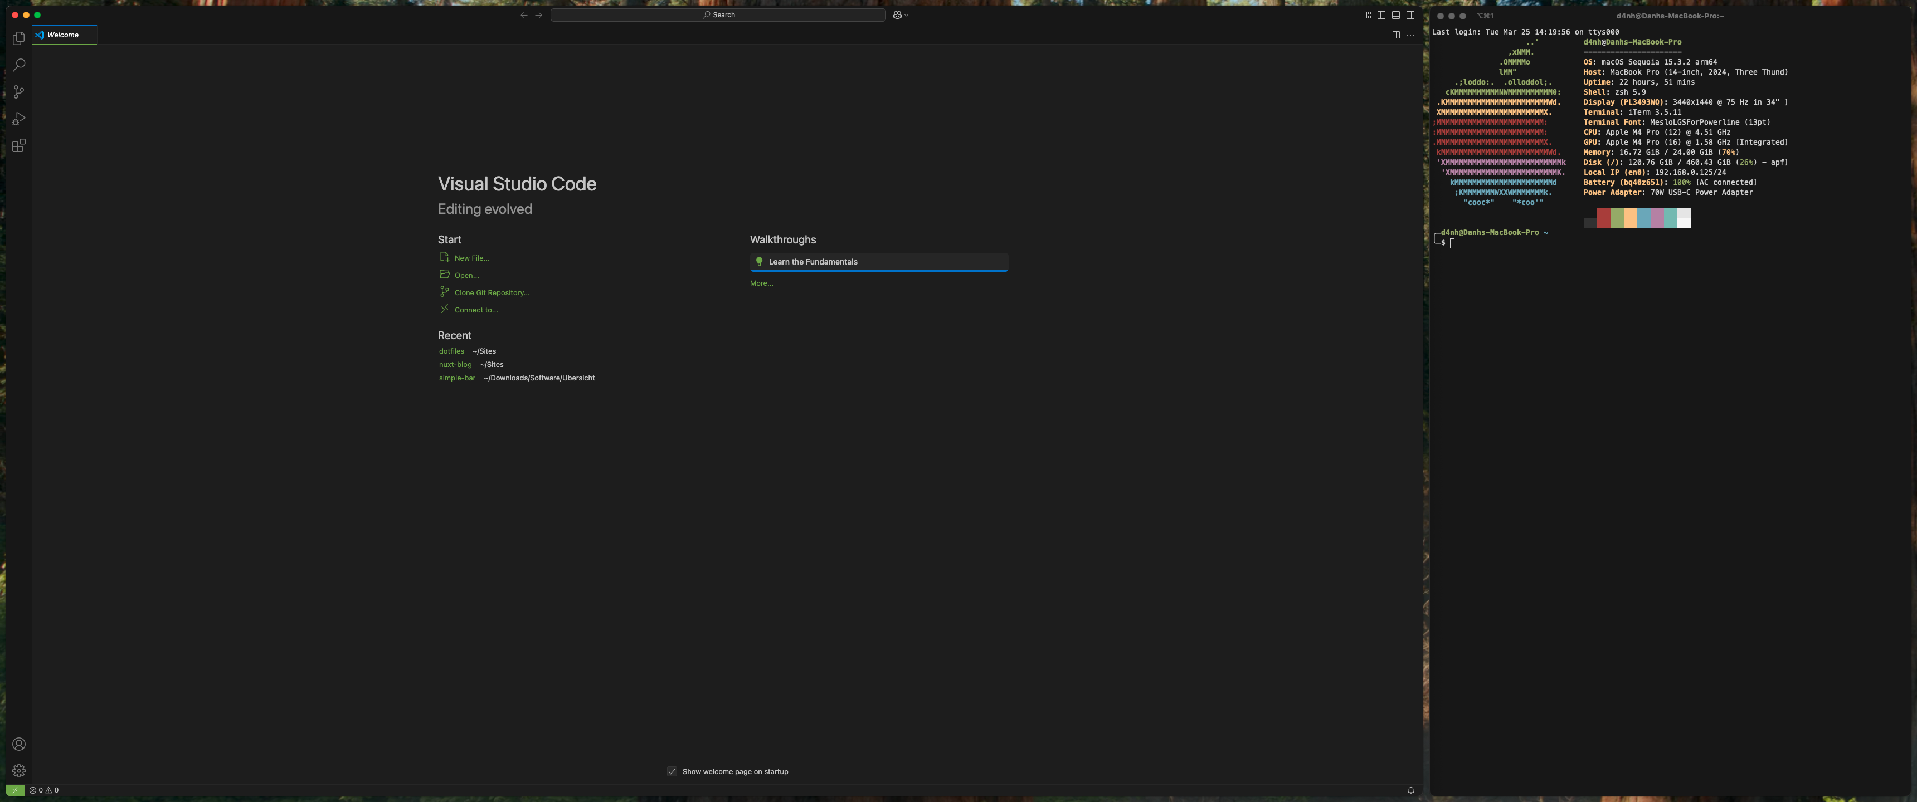Open the Search view in activity bar
Image resolution: width=1917 pixels, height=802 pixels.
pyautogui.click(x=18, y=65)
